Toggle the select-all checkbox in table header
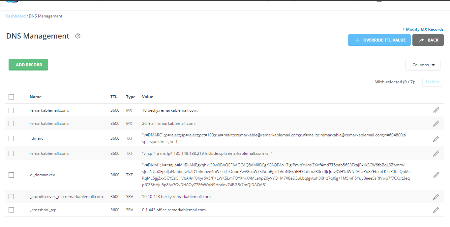450x227 pixels. point(11,97)
